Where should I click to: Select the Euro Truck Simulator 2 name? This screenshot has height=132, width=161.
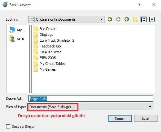[57, 40]
